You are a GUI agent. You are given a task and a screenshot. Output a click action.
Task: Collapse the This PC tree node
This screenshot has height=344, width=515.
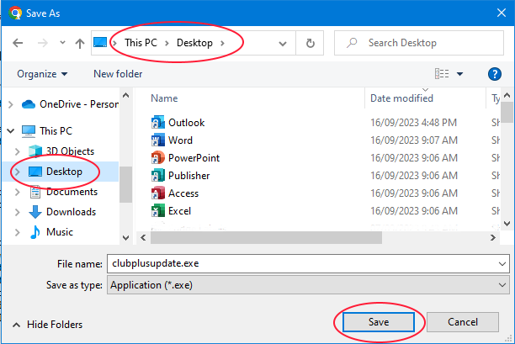pos(11,131)
